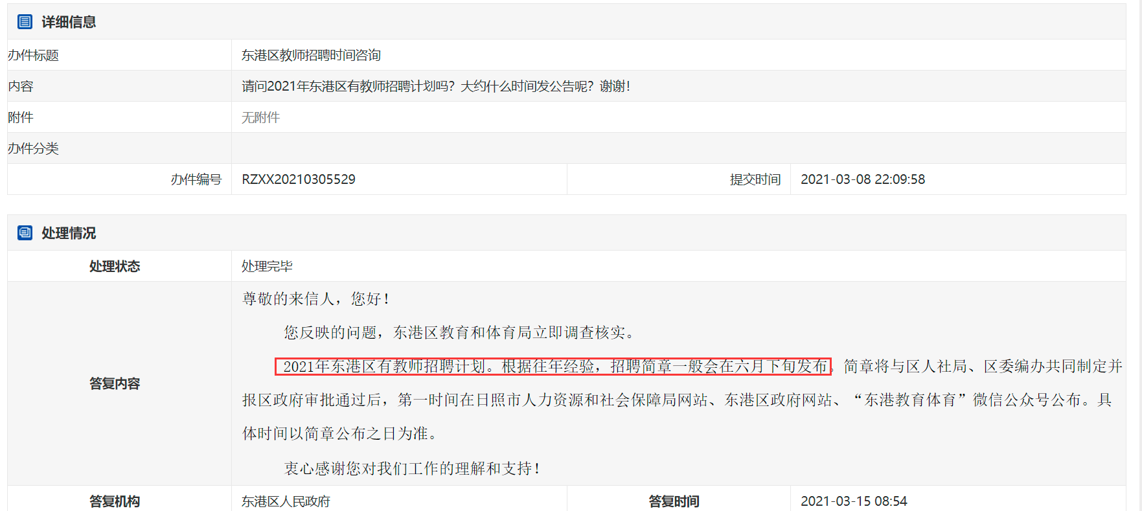Click the 处理情况 section icon
This screenshot has width=1142, height=511.
click(25, 233)
